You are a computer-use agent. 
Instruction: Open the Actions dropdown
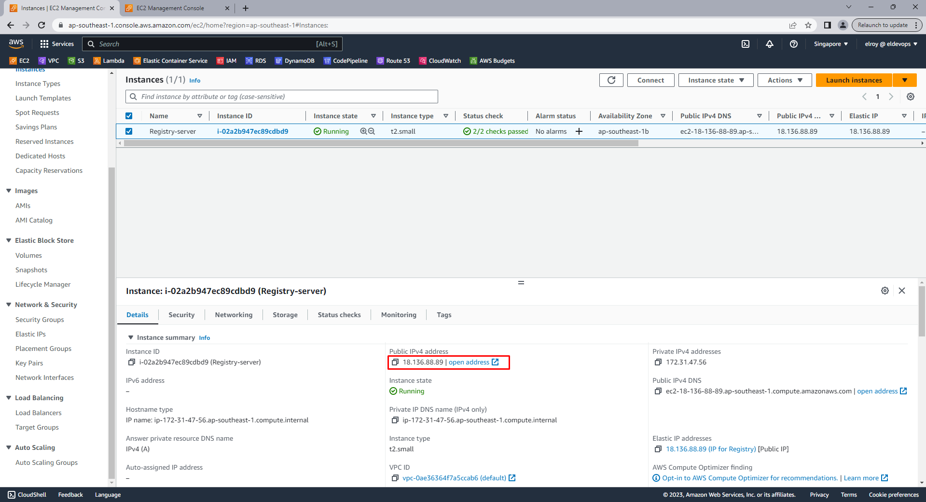click(785, 80)
